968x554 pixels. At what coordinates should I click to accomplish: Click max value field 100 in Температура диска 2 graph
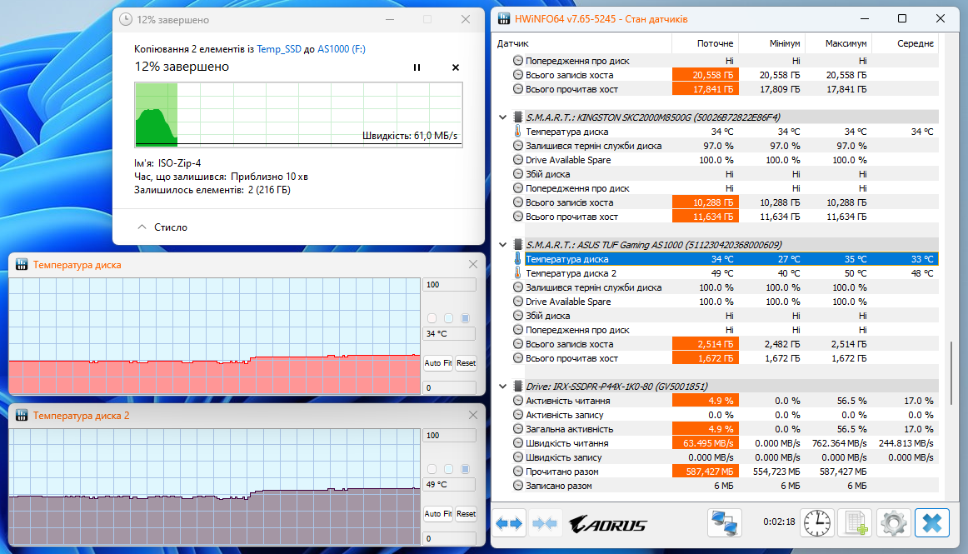tap(450, 435)
